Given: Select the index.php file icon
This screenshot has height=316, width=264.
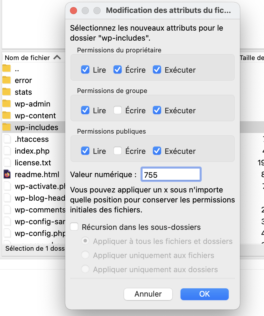Looking at the screenshot, I should coord(7,151).
